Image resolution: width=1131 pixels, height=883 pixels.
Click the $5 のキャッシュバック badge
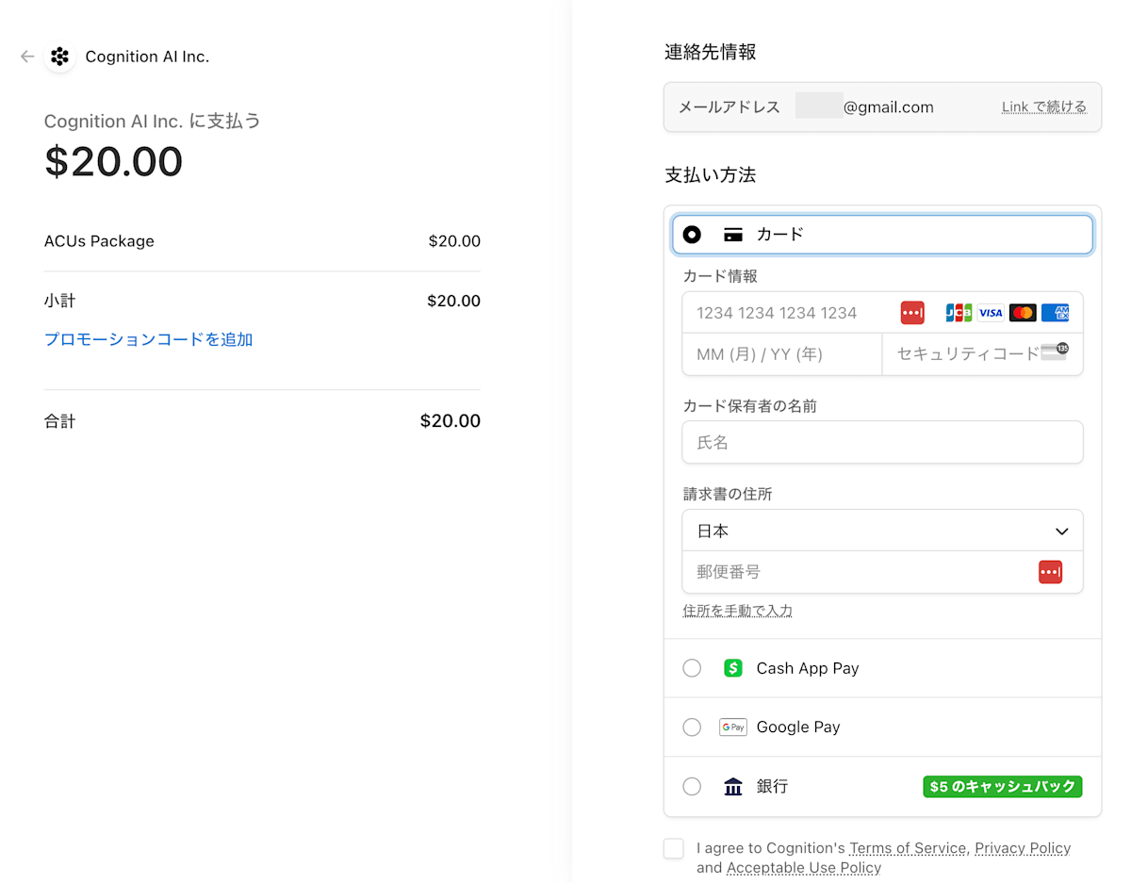pyautogui.click(x=1003, y=786)
